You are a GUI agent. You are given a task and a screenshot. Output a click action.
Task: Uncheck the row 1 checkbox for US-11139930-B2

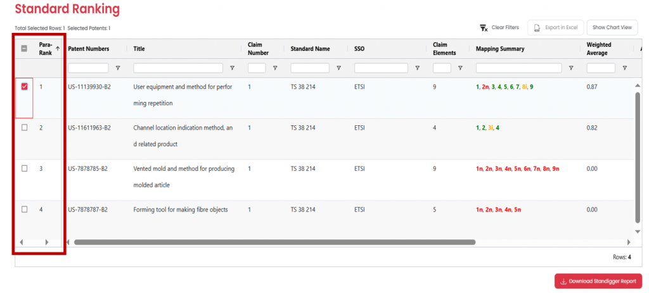coord(25,87)
